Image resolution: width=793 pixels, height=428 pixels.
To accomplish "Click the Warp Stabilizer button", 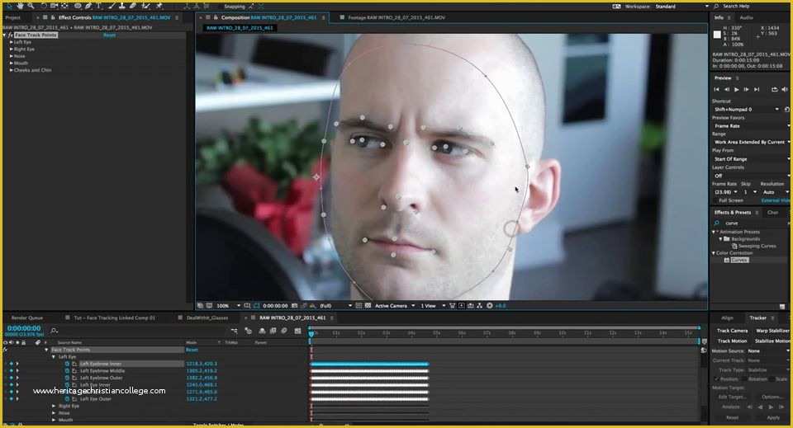I will (x=773, y=331).
